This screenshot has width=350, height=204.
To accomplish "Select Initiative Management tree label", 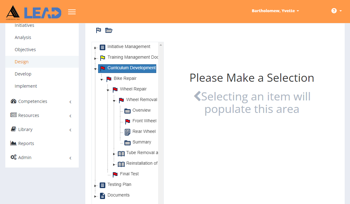I will click(129, 46).
